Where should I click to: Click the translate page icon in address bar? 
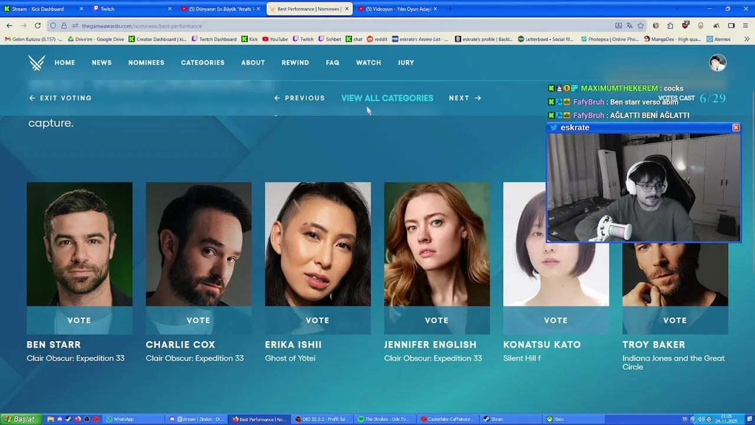point(629,26)
